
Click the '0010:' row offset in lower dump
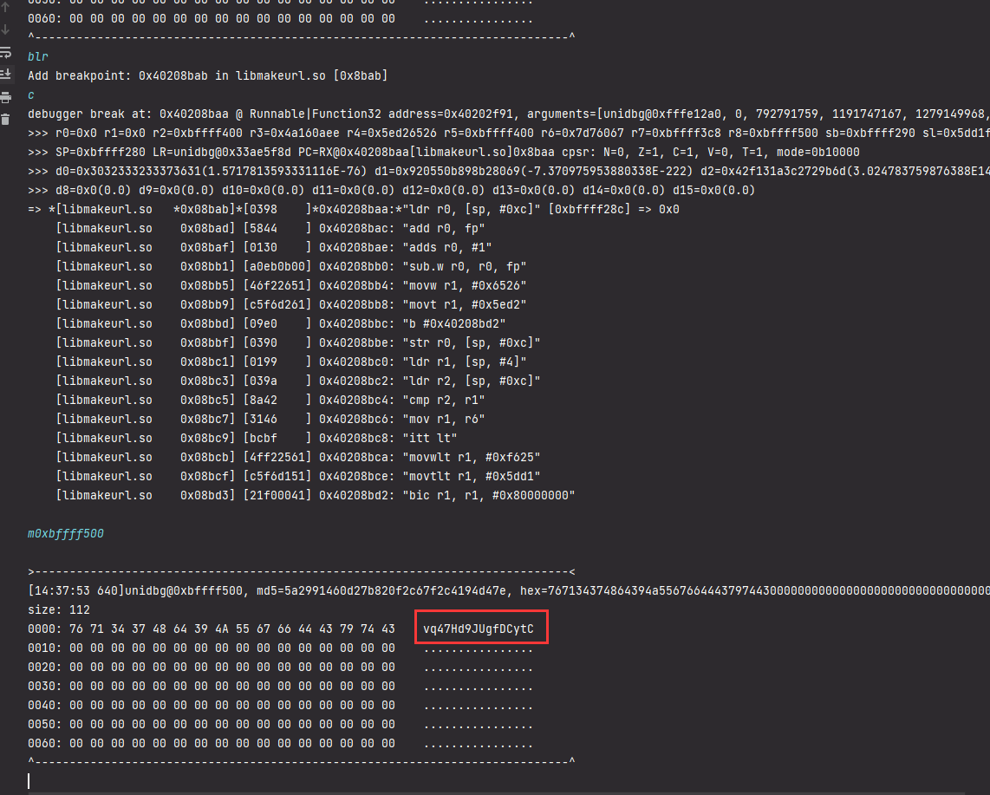(x=45, y=648)
